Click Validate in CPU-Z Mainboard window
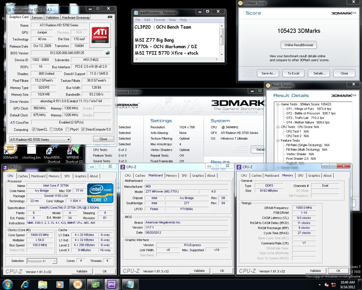362x290 pixels. click(x=199, y=271)
